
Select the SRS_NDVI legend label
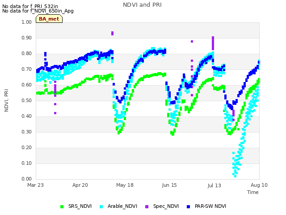click(80, 206)
